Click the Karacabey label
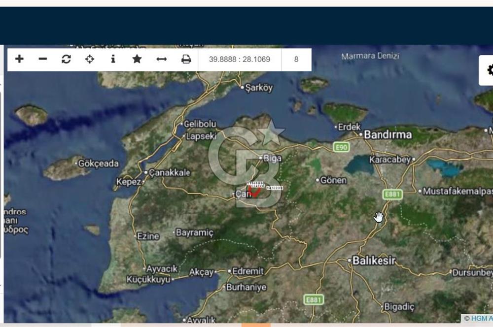Viewport: 493px width, 327px height. (390, 160)
